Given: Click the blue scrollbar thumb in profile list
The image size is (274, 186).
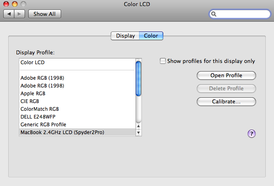Looking at the screenshot, I should coord(138,78).
